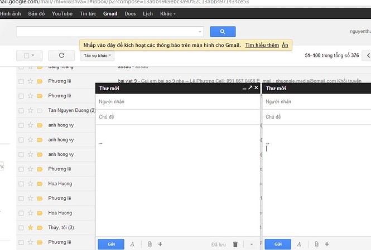
Task: Open the Tan Nguyen Duong (2) conversation
Action: click(x=72, y=110)
